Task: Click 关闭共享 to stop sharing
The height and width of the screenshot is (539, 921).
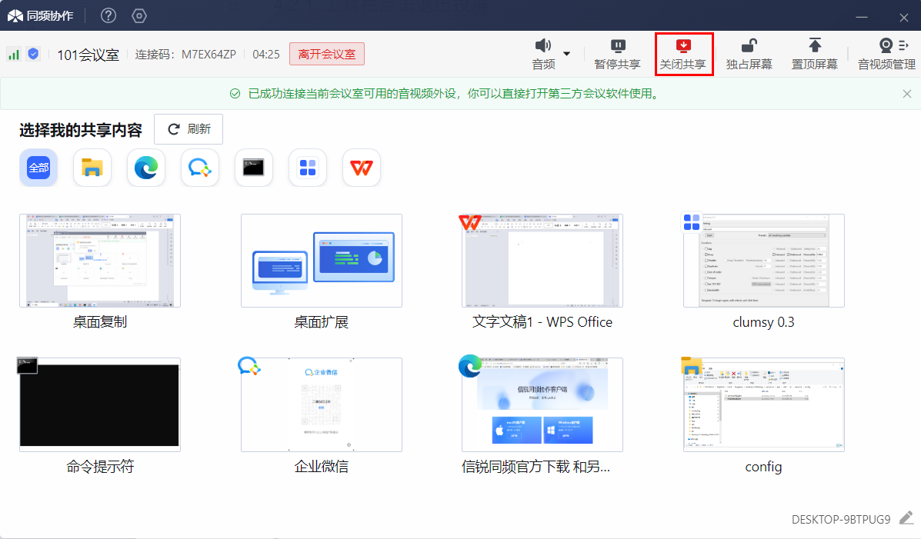Action: coord(683,54)
